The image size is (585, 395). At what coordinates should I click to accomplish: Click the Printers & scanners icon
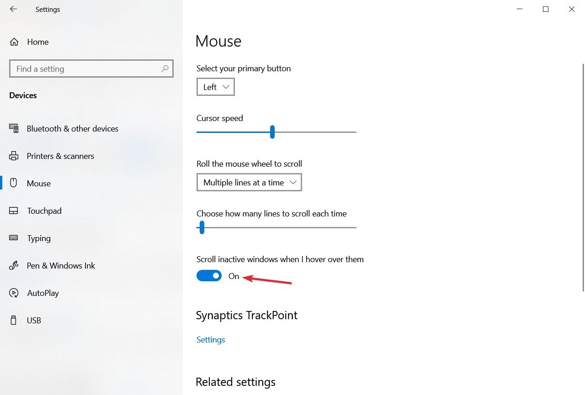[x=14, y=156]
